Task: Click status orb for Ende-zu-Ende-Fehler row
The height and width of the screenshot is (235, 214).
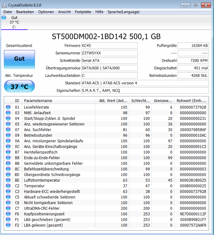Action: 8,158
